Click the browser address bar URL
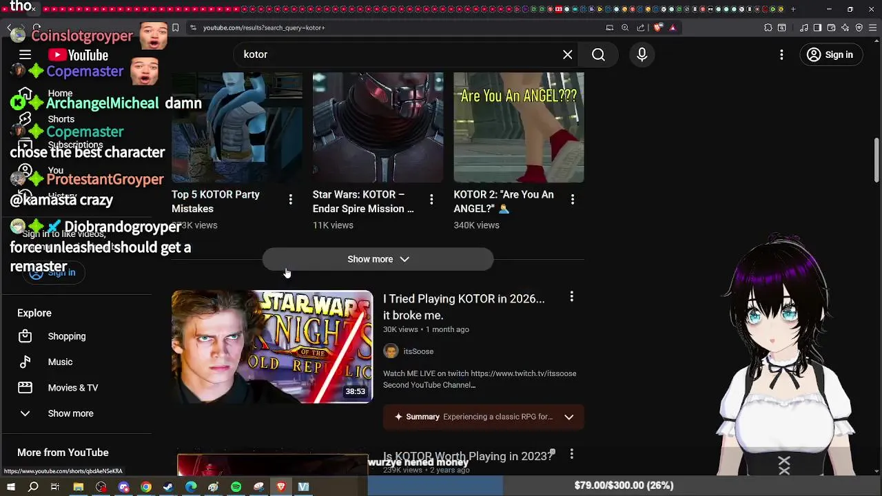The image size is (882, 496). tap(264, 28)
